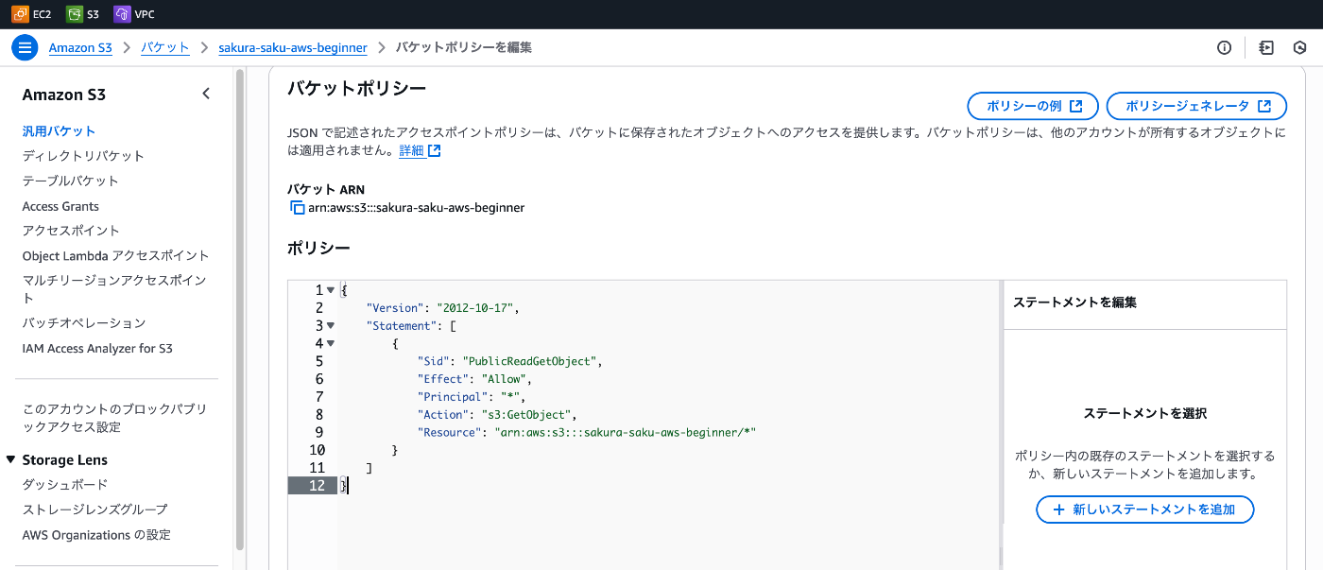This screenshot has width=1323, height=570.
Task: Open IAM Access Analyzer for S3
Action: pos(97,348)
